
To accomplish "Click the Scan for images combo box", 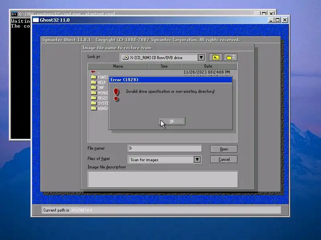I will pos(165,160).
